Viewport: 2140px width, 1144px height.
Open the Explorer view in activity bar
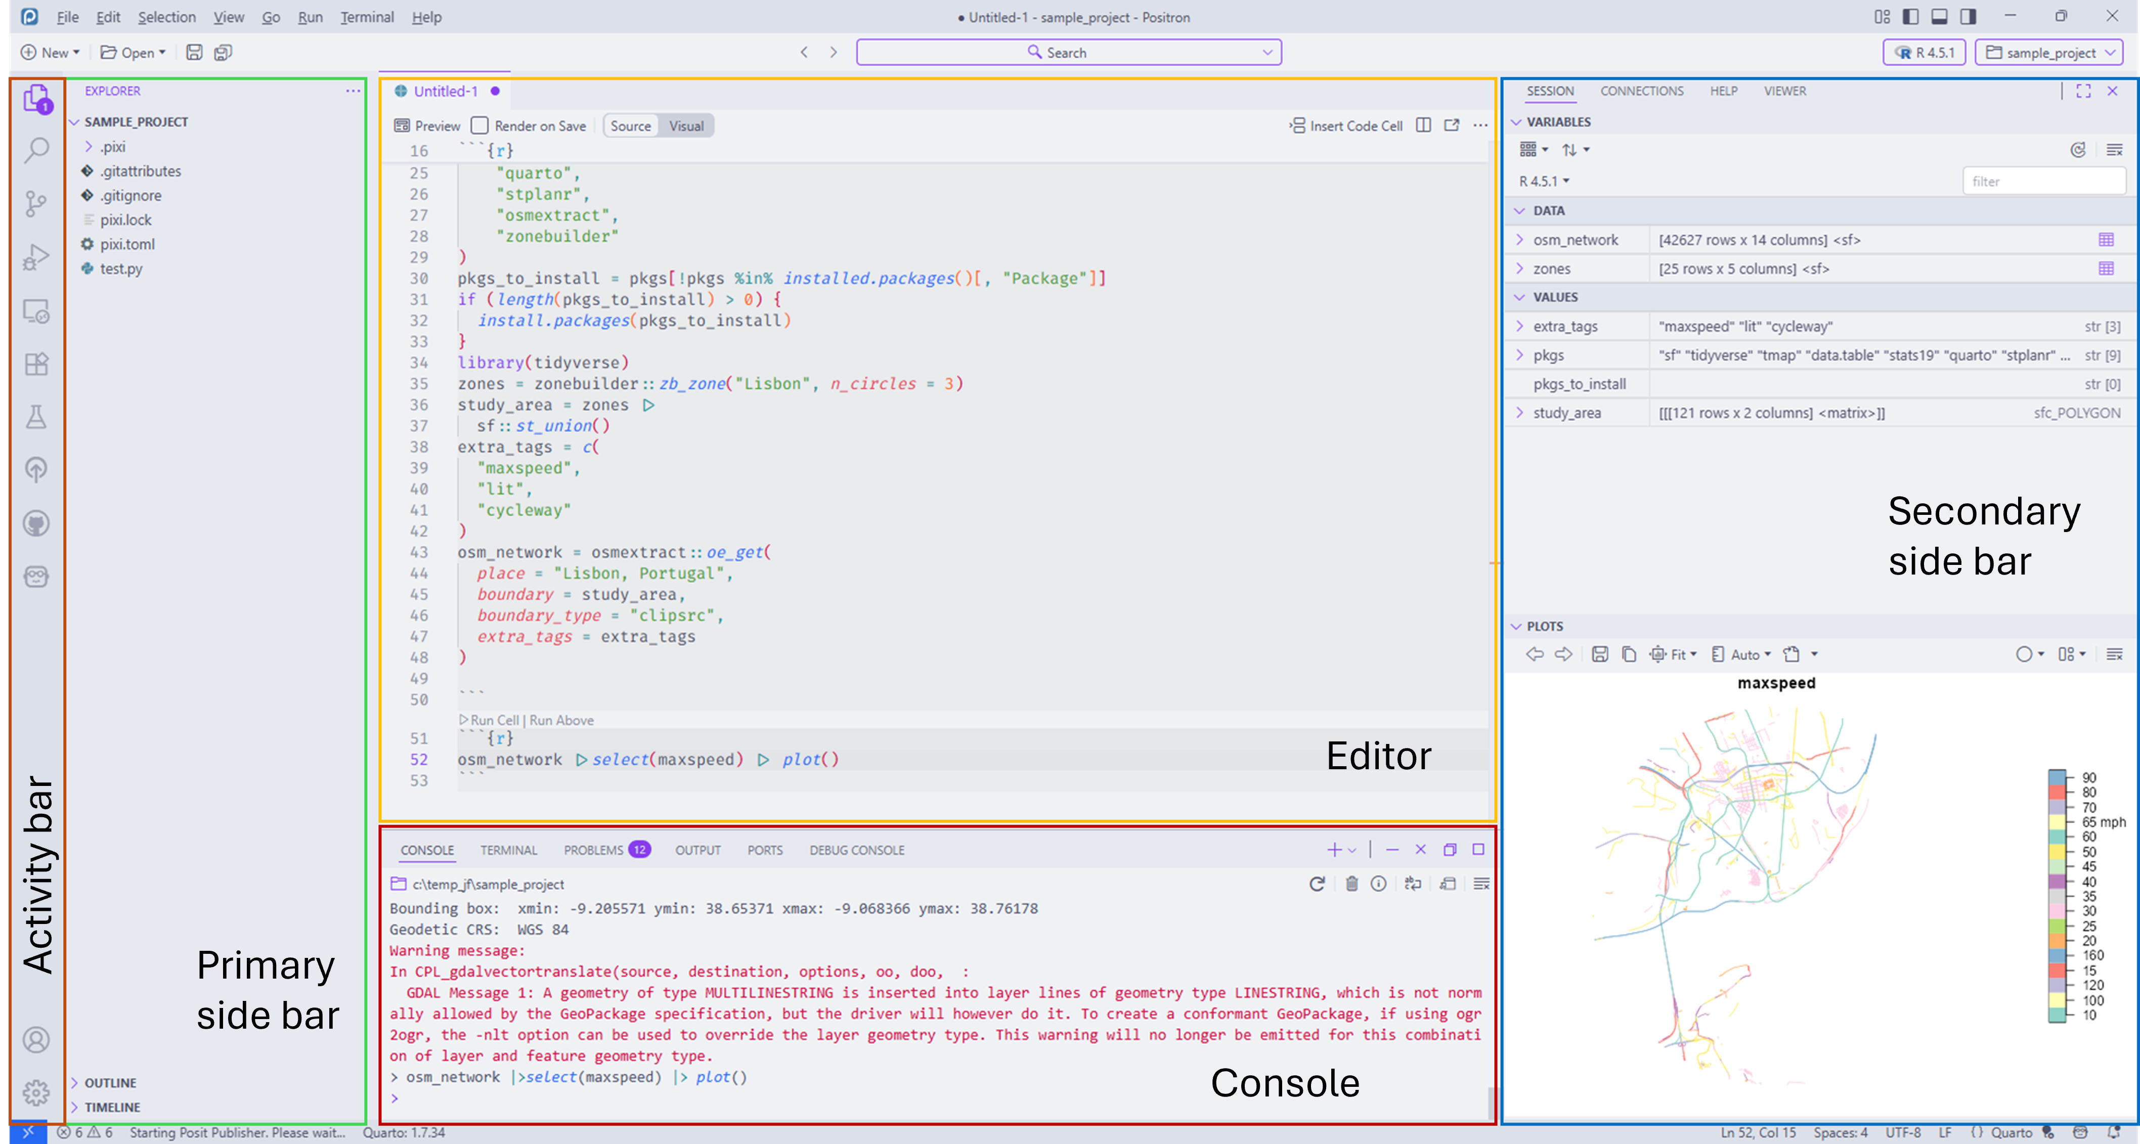tap(36, 99)
